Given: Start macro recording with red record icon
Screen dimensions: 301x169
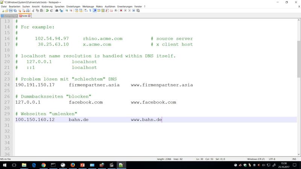Looking at the screenshot, I should [121, 11].
